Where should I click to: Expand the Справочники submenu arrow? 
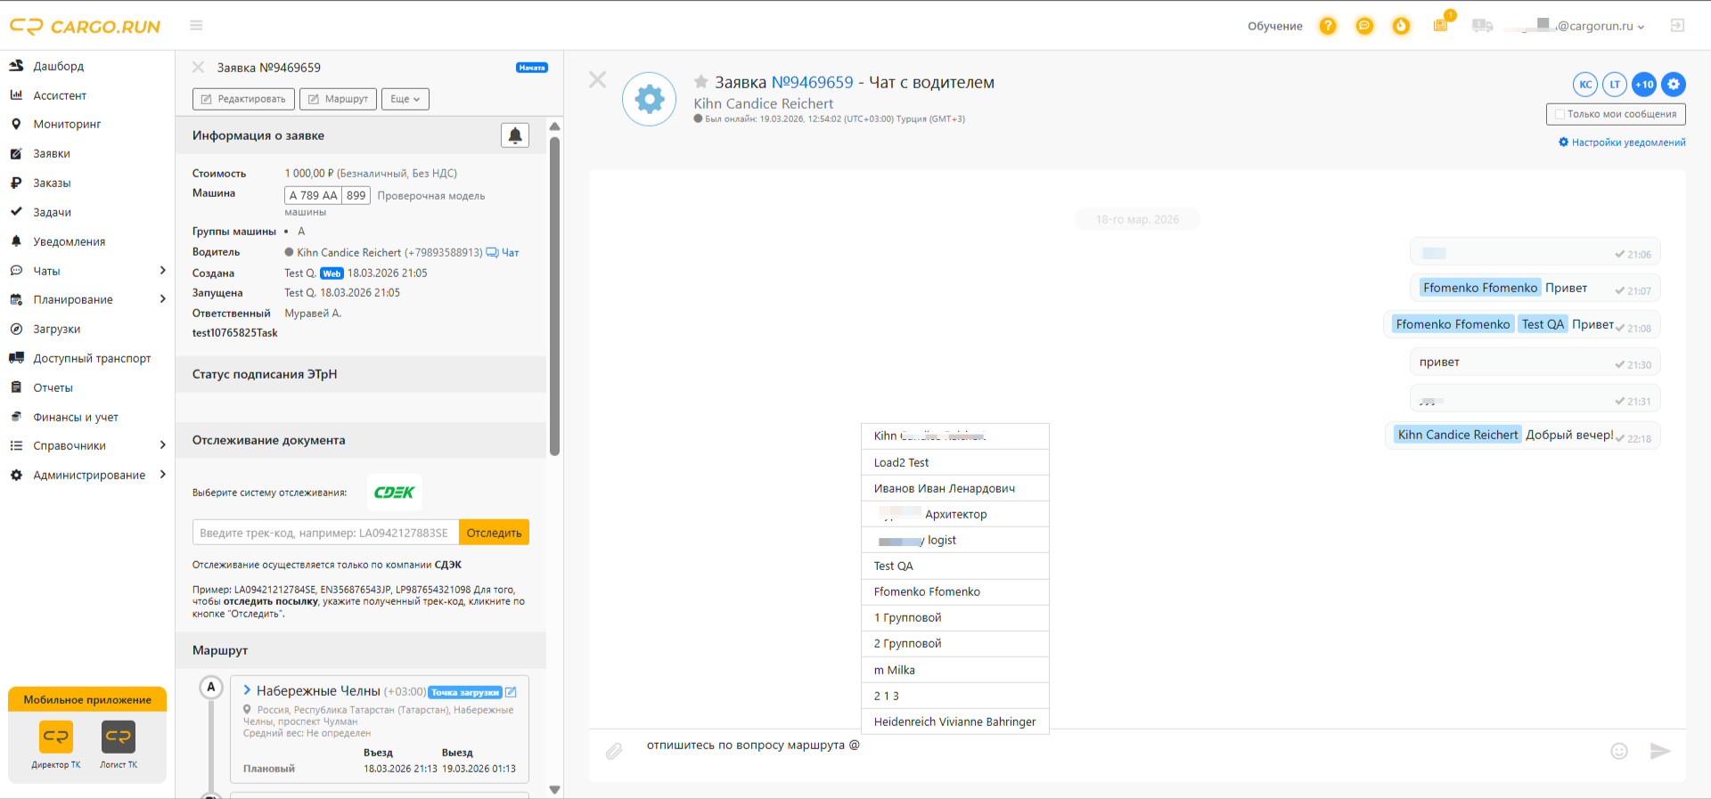point(162,445)
